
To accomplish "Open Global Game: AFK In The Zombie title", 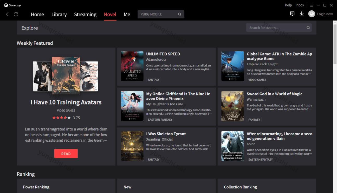I will point(279,56).
